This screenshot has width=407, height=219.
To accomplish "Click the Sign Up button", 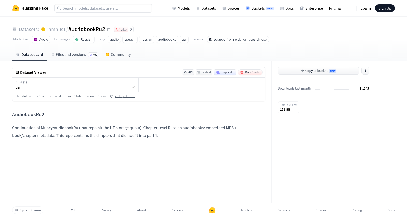I will click(385, 8).
